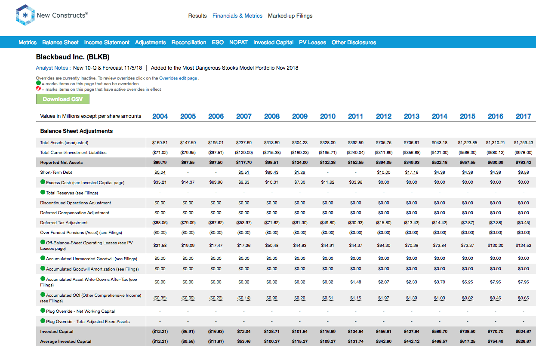Open the Other Disclosures sub-tab
The width and height of the screenshot is (536, 351).
(354, 42)
